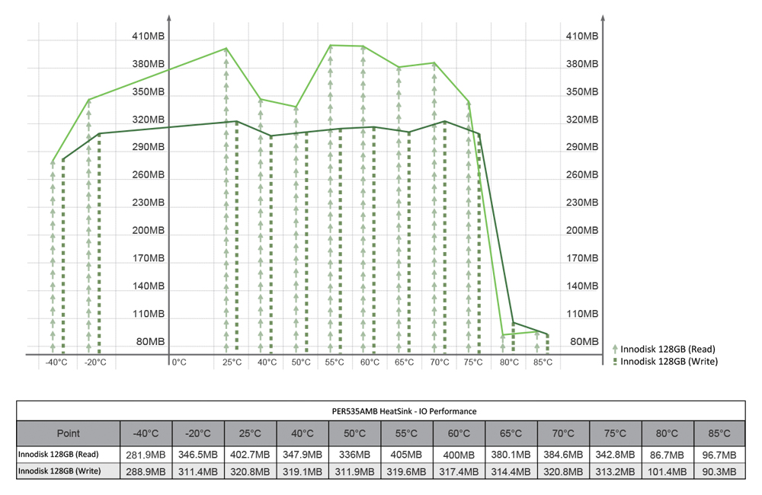Select the 55°C tick label on chart x-axis
Viewport: 762px width, 495px height.
point(335,362)
